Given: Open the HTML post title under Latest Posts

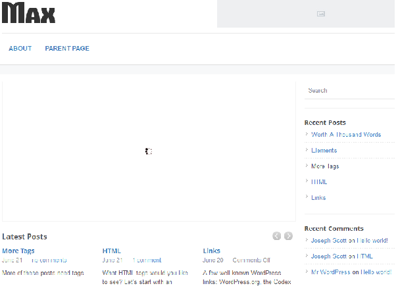Looking at the screenshot, I should [111, 251].
